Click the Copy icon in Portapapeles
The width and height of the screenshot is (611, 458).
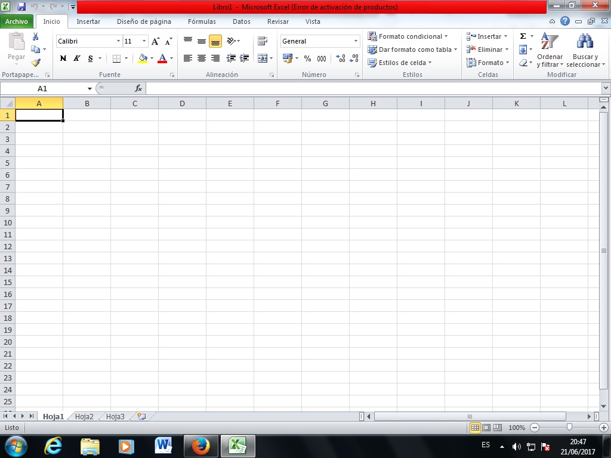pos(35,49)
